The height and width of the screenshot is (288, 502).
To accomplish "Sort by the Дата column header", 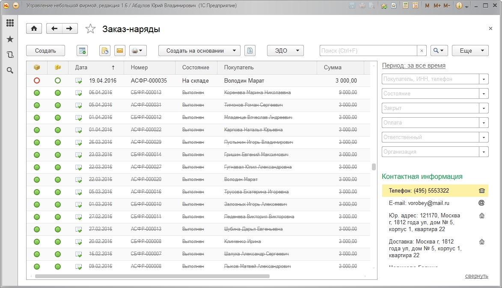I will pos(96,68).
